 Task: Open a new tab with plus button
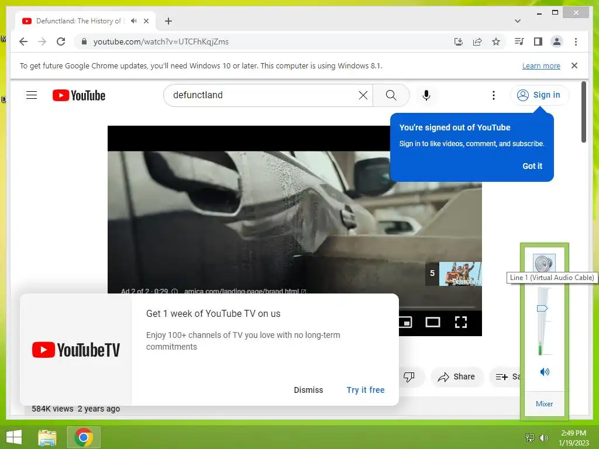coord(168,21)
